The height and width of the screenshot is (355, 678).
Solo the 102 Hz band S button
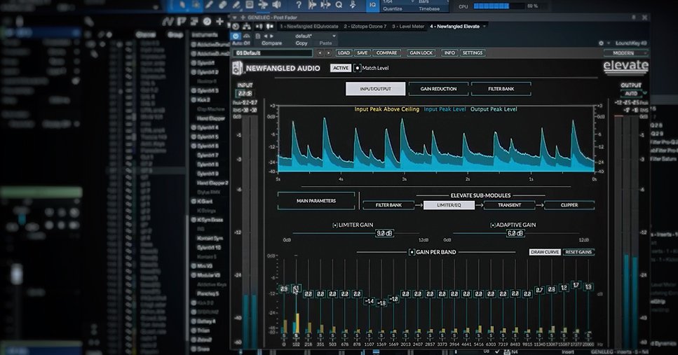296,336
